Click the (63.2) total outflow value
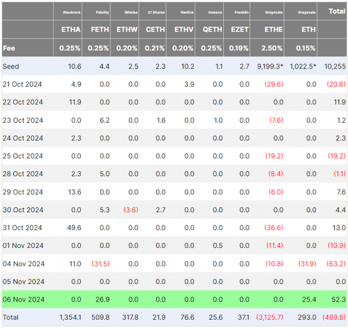Viewport: 348px width, 329px height. [x=336, y=264]
